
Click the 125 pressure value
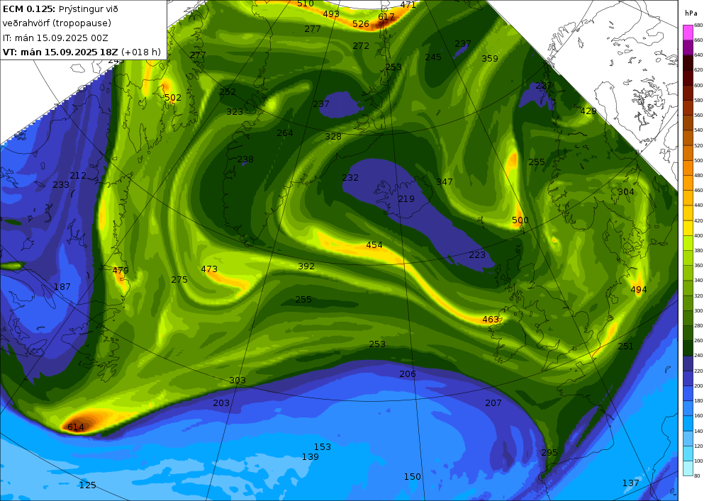[88, 485]
